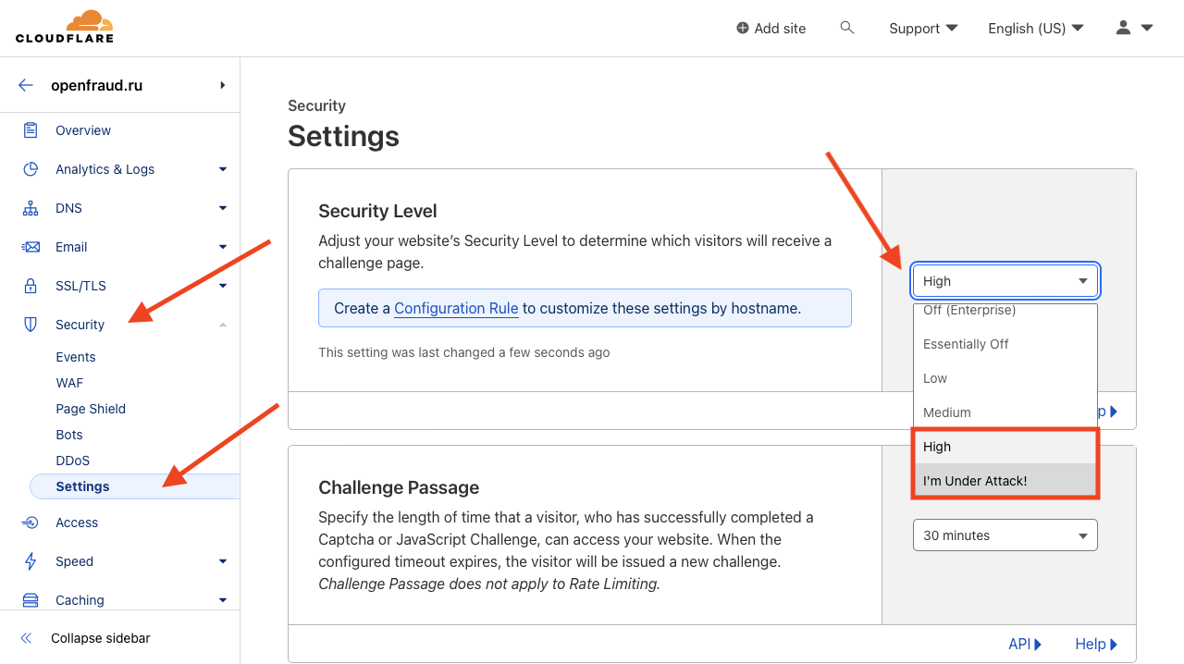Viewport: 1184px width, 664px height.
Task: Open the Challenge Passage Help link
Action: click(x=1096, y=645)
